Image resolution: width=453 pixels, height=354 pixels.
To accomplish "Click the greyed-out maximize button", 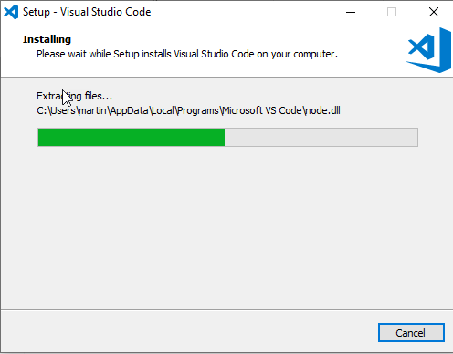I will pos(392,12).
